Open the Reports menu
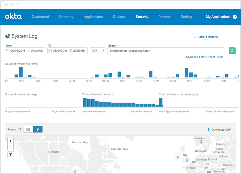The width and height of the screenshot is (241, 174). tap(164, 17)
